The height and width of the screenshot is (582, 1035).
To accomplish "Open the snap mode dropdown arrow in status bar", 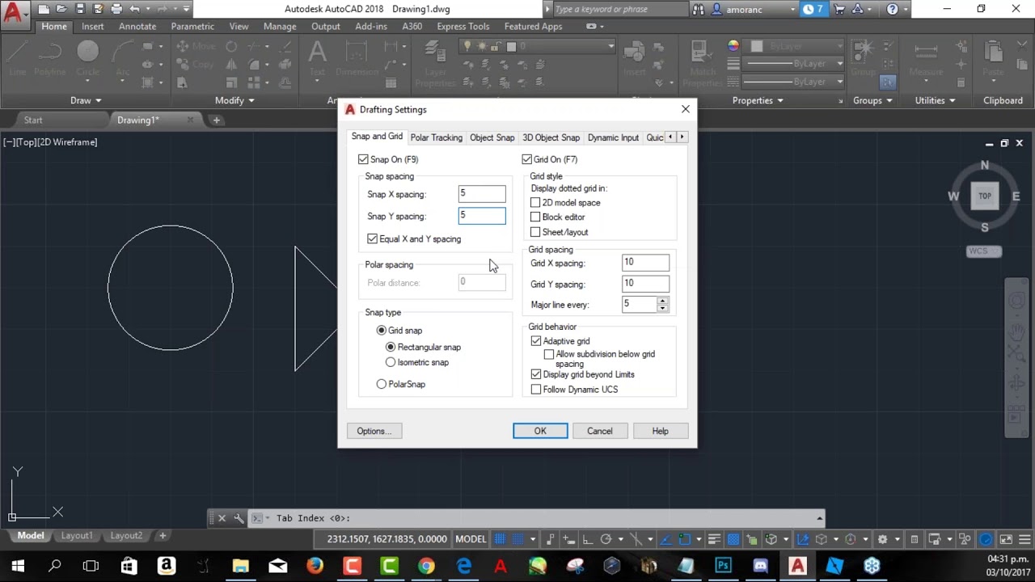I will (x=533, y=539).
